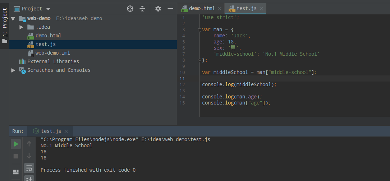
Task: Click the 'middle-school' key in object
Action: tap(235, 54)
